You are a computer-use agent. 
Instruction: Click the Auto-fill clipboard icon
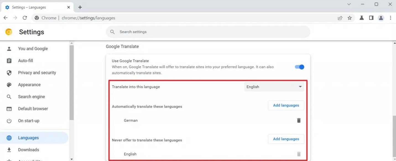click(9, 61)
